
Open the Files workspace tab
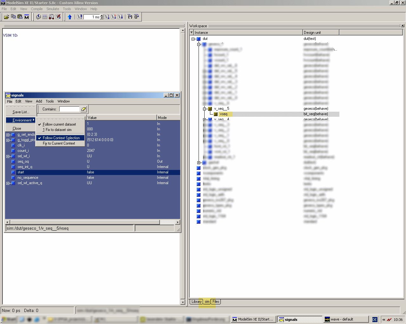(x=216, y=302)
